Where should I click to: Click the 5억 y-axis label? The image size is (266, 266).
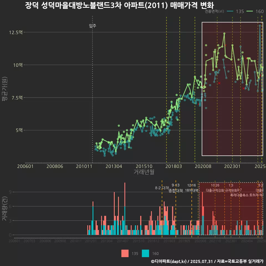point(19,130)
